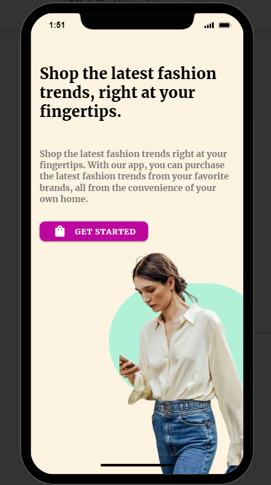Screen dimensions: 271x485
Task: Click the battery icon in status bar
Action: point(224,25)
